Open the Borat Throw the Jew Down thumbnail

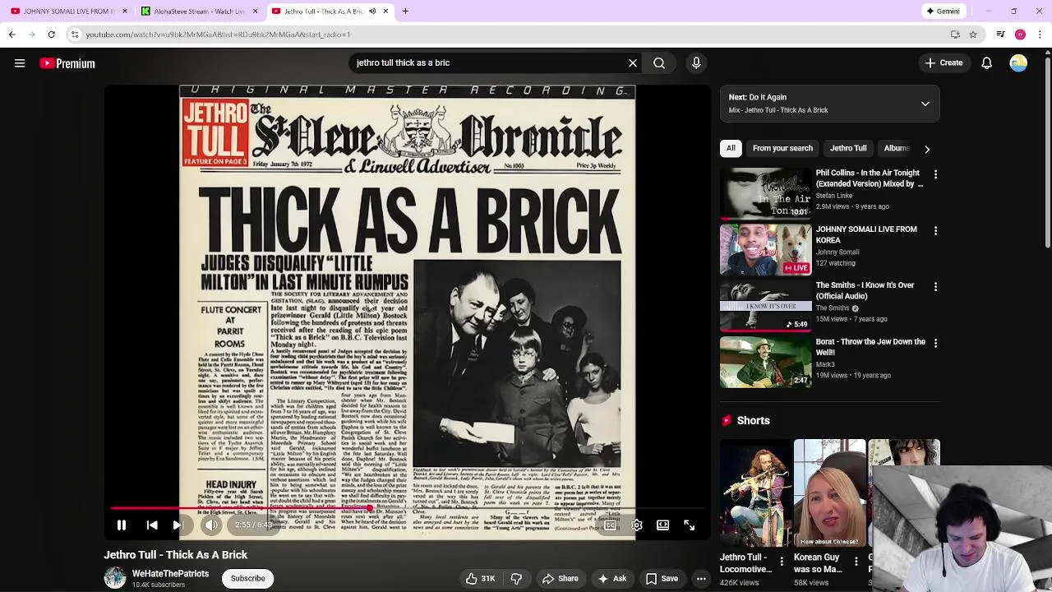pos(765,362)
